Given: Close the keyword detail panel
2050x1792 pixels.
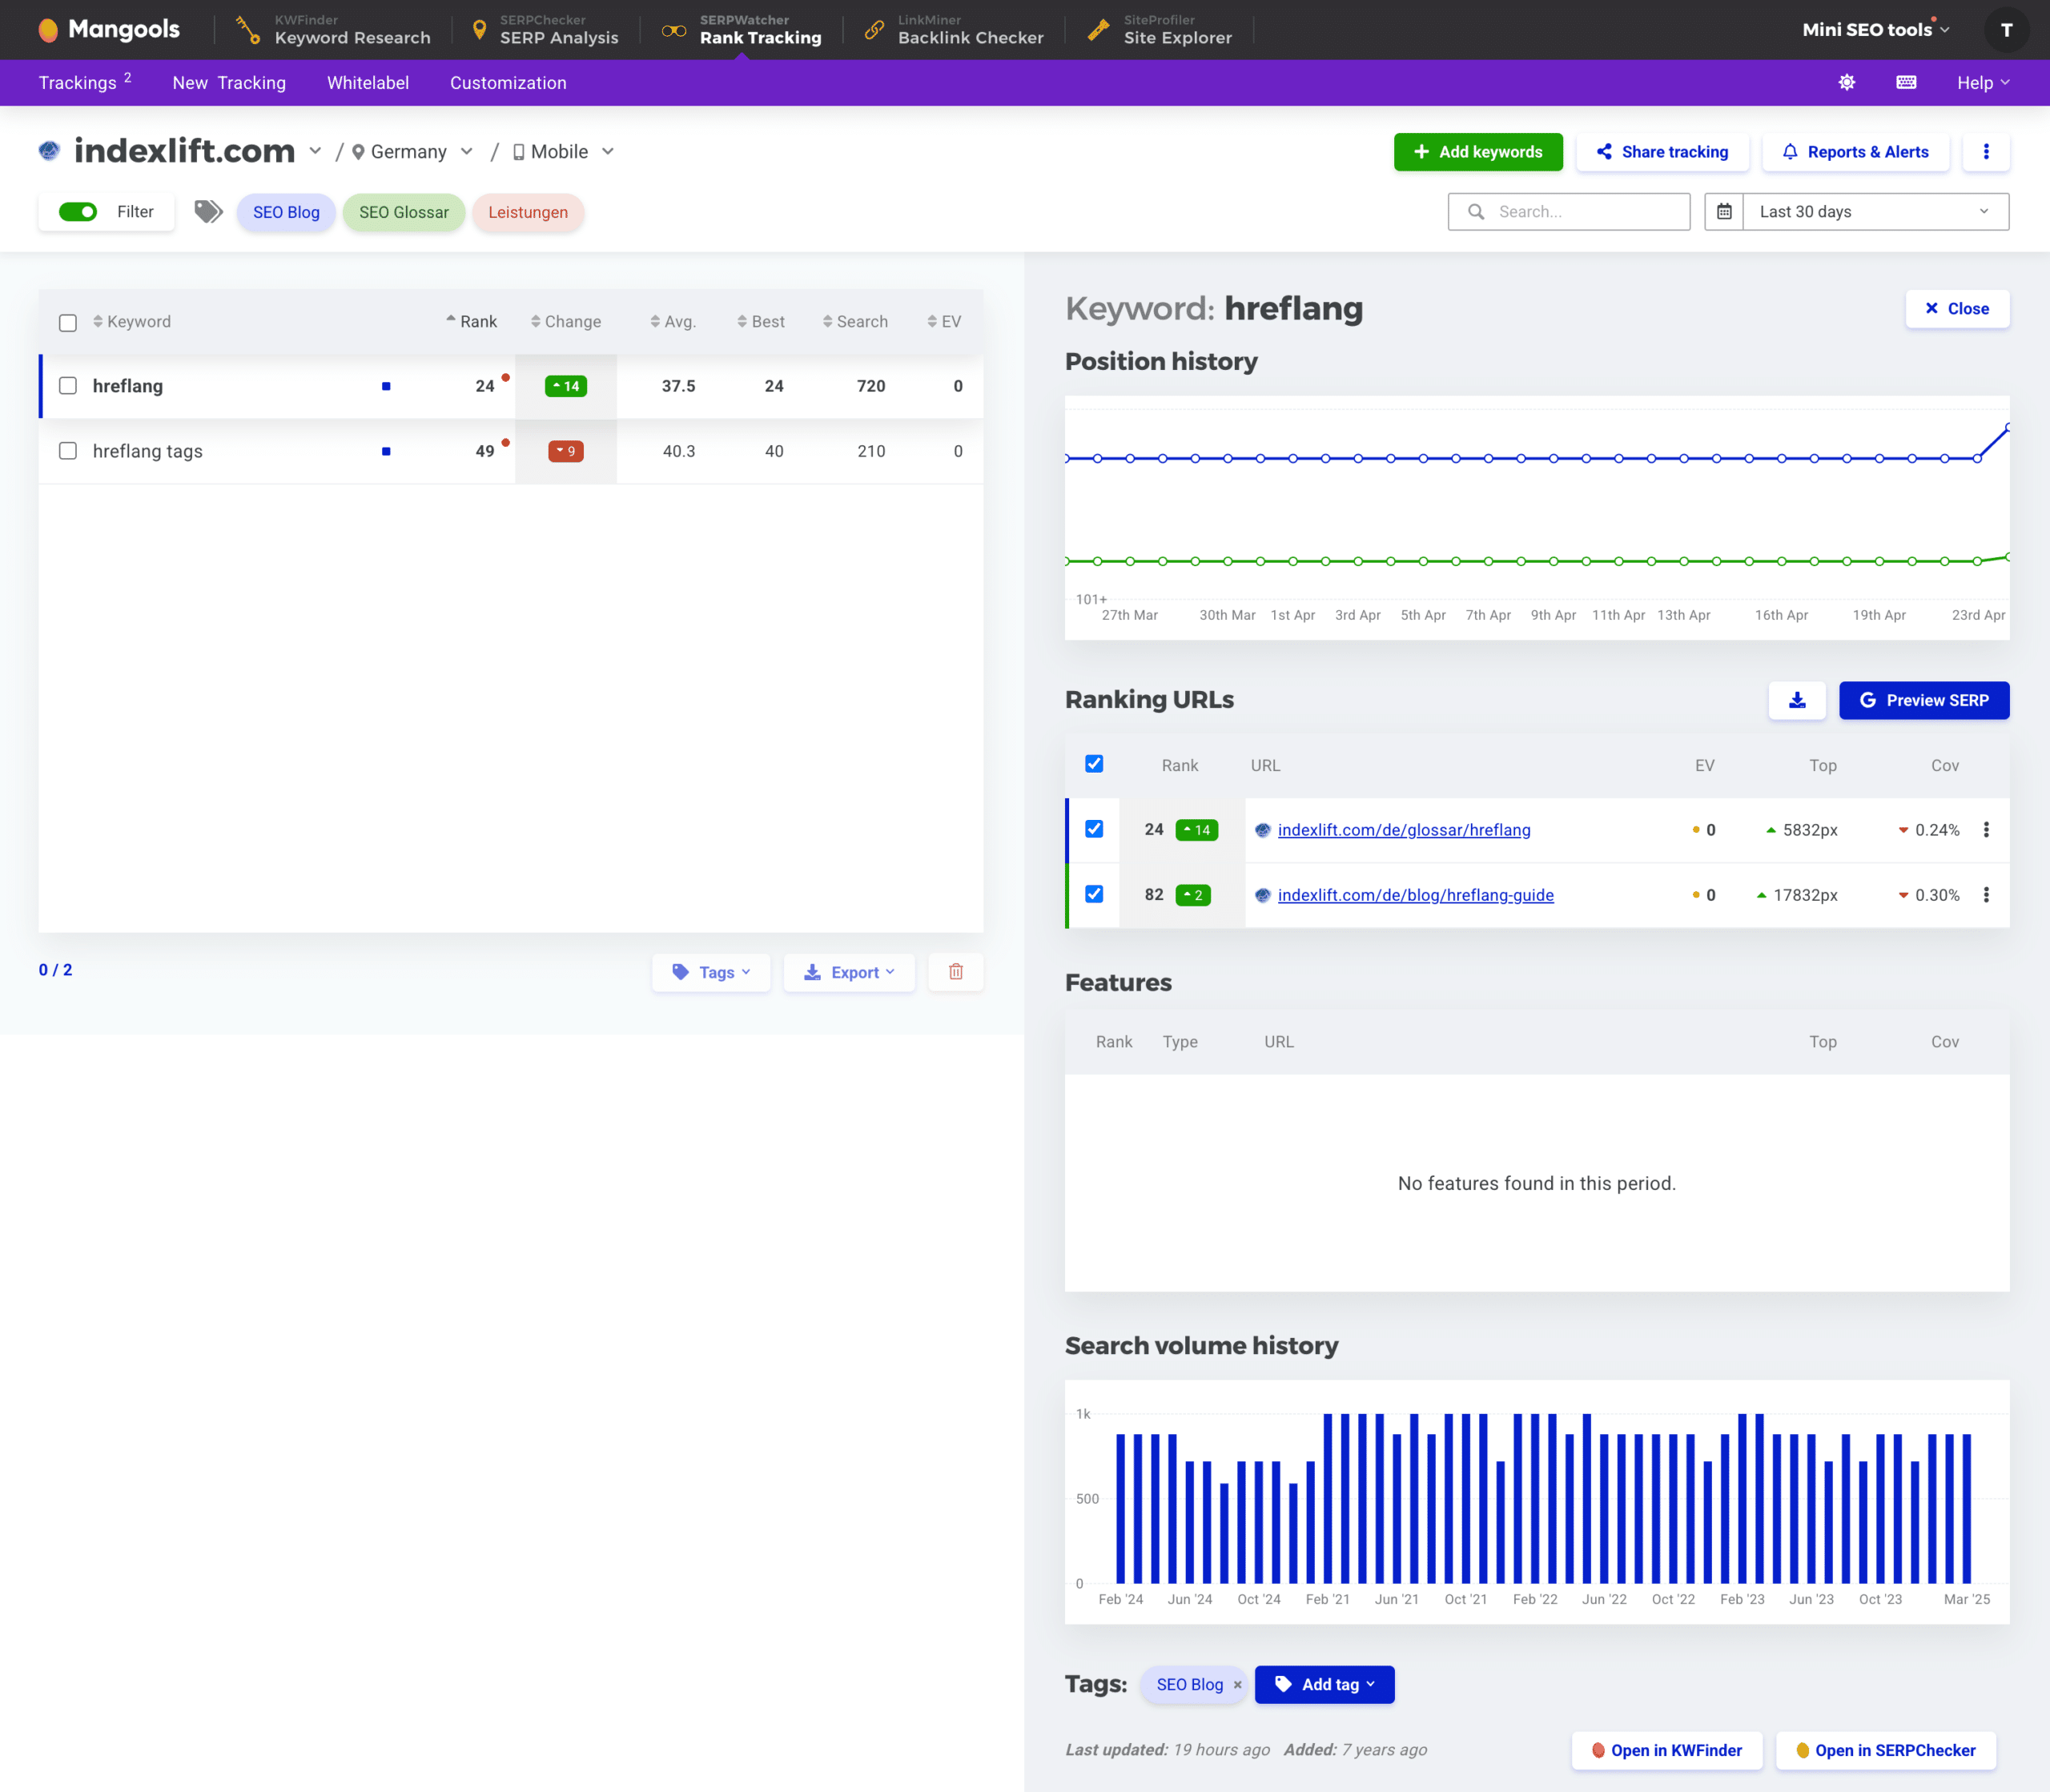Looking at the screenshot, I should tap(1957, 309).
